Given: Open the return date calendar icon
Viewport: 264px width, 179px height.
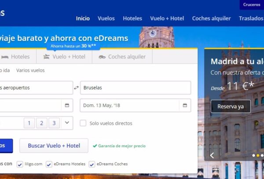Looking at the screenshot, I should tap(185, 105).
